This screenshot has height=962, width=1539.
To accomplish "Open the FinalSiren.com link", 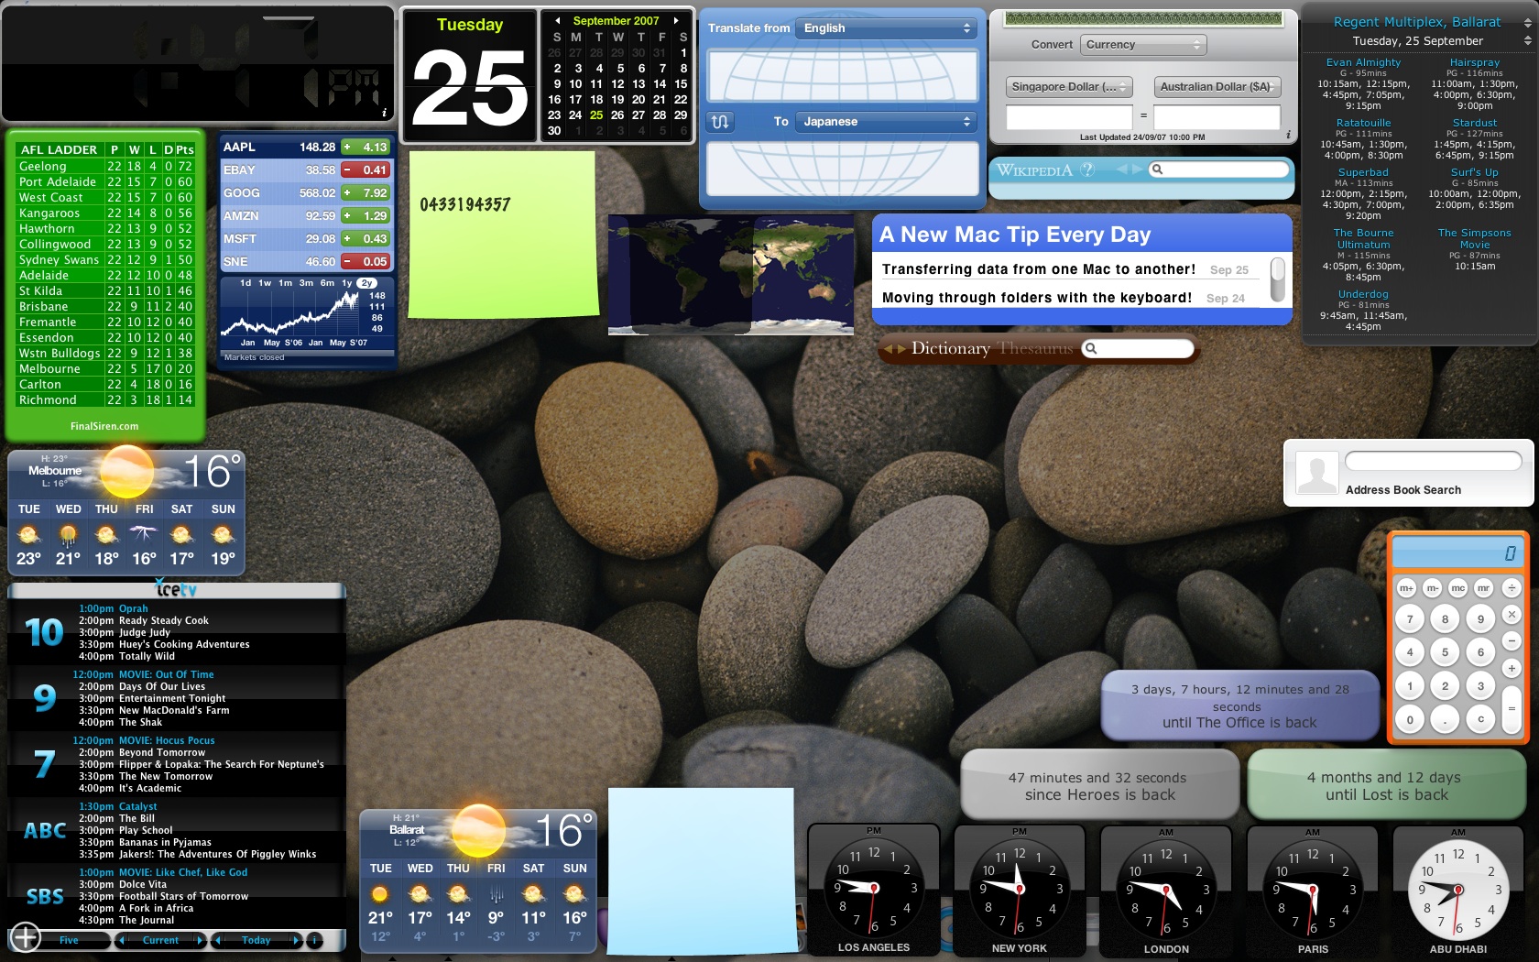I will coord(104,426).
